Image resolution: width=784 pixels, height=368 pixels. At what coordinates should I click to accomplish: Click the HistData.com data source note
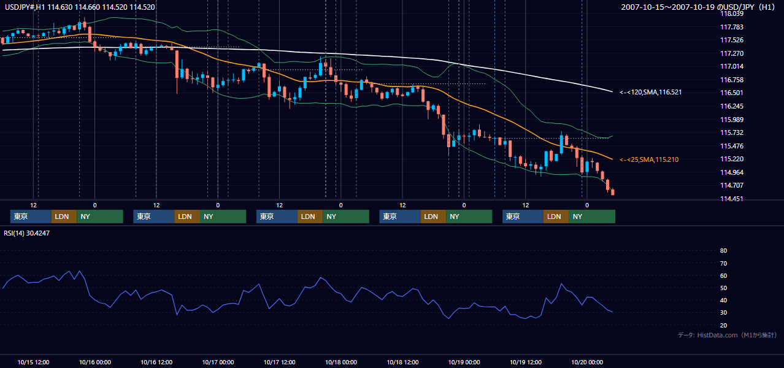click(728, 335)
